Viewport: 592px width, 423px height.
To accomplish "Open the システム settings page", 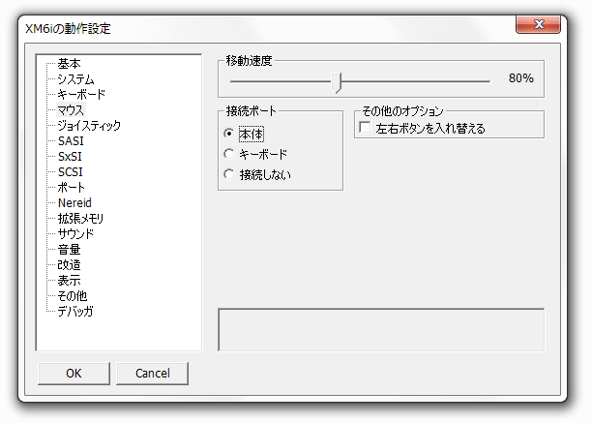I will click(75, 79).
